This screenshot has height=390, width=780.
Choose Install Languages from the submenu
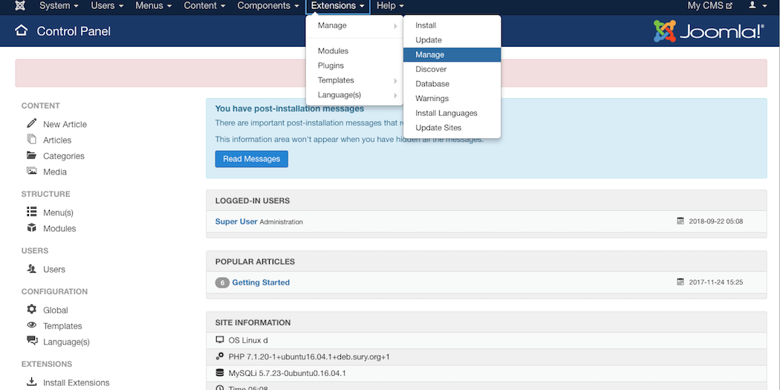pos(446,113)
